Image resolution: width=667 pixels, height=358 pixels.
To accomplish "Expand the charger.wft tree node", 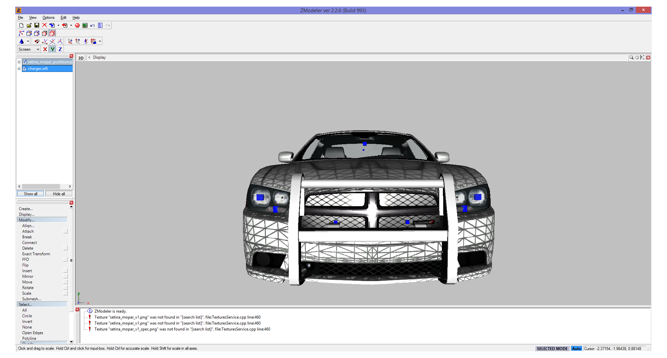I will [x=19, y=69].
